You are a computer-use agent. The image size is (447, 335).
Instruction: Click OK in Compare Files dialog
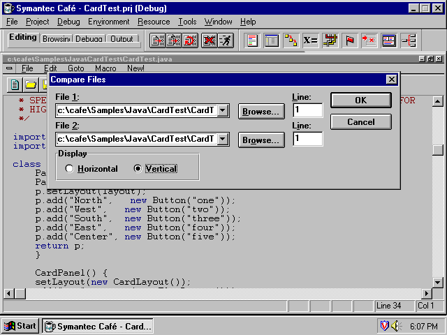point(361,100)
